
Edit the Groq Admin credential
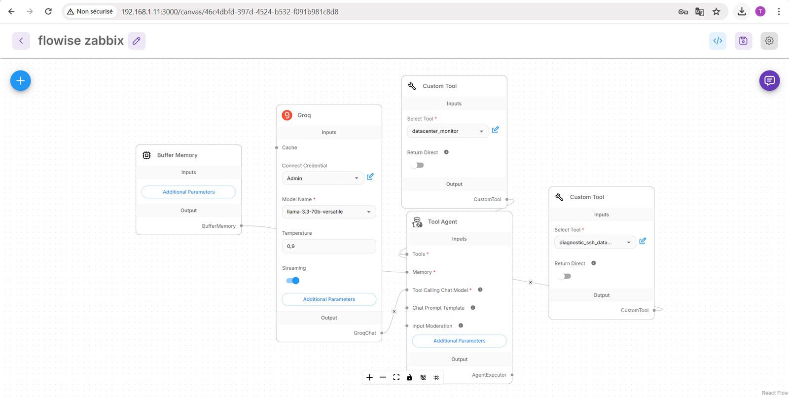[370, 177]
